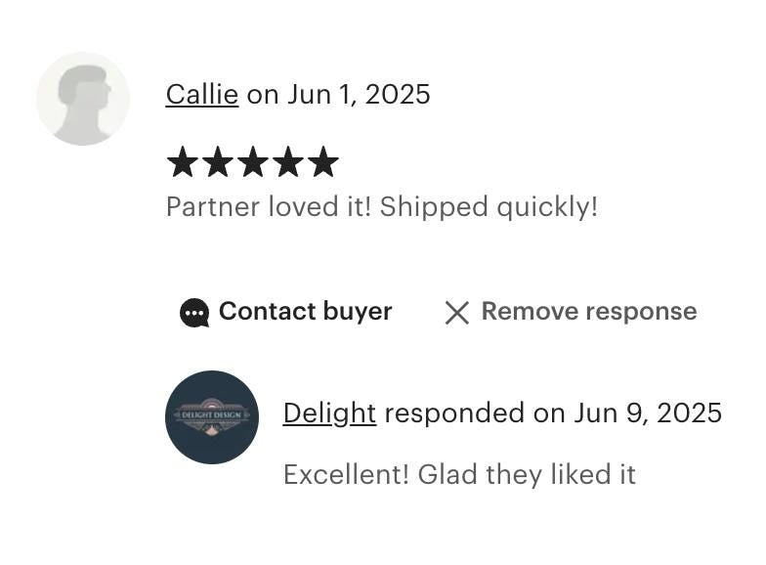Click the second star in the rating

(218, 162)
